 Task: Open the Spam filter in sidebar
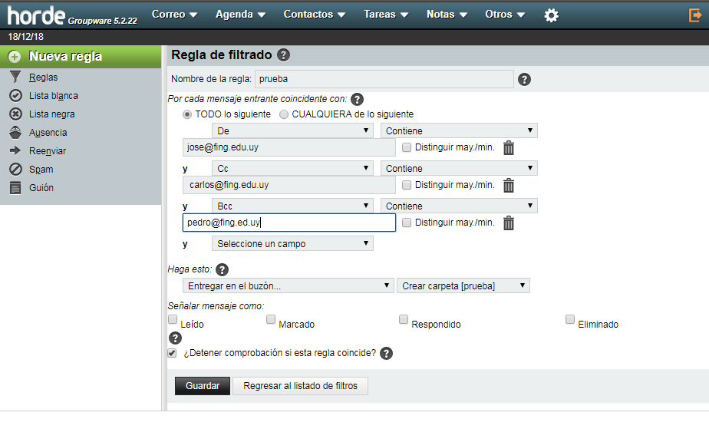41,170
